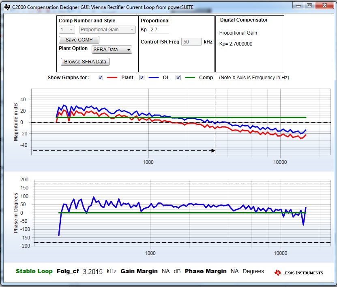This screenshot has width=337, height=287.
Task: Click the Folg_cf value 3.2015
Action: click(x=92, y=272)
